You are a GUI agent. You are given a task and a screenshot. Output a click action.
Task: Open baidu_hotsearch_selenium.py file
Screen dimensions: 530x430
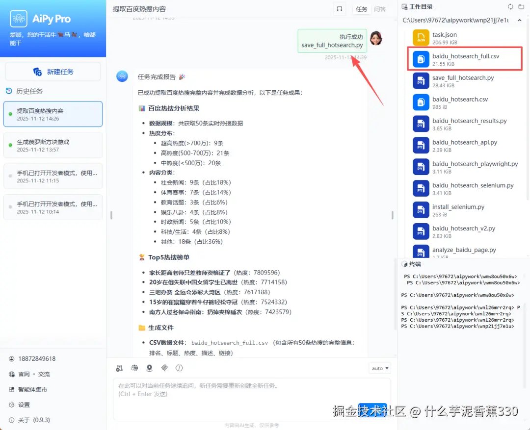tap(465, 188)
